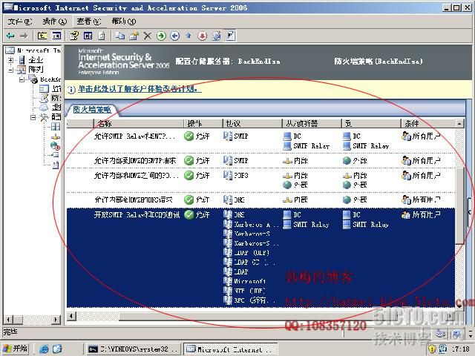Screen dimensions: 475x356
Task: Click the 所有用户 condition in the first rule row
Action: coord(426,136)
